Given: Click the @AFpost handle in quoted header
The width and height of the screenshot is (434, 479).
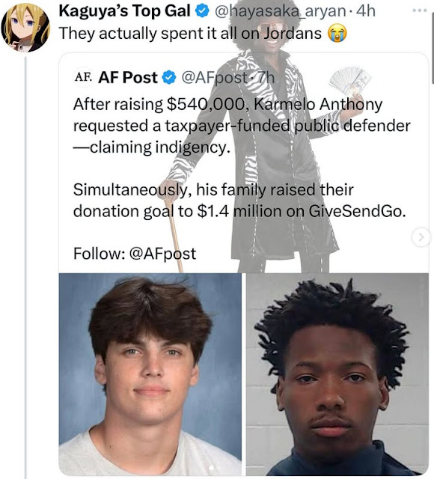Looking at the screenshot, I should pyautogui.click(x=215, y=78).
